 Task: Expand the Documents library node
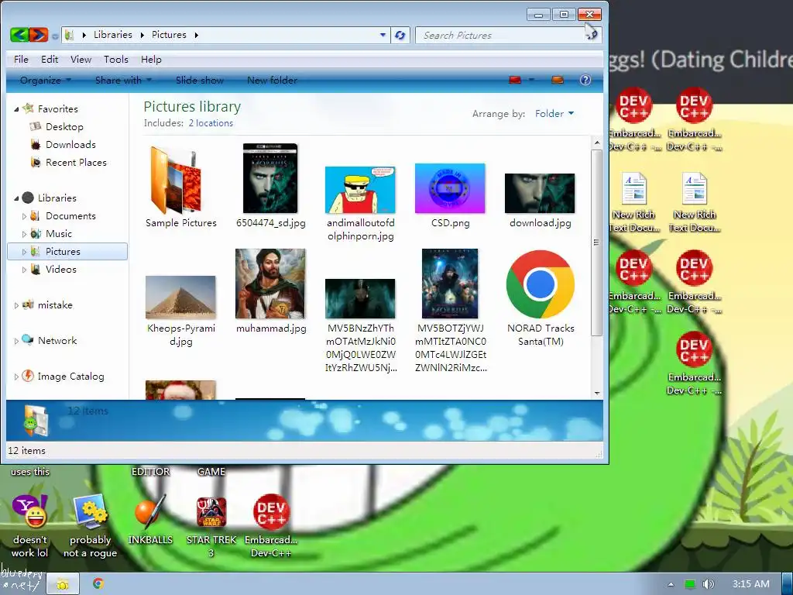pyautogui.click(x=24, y=216)
